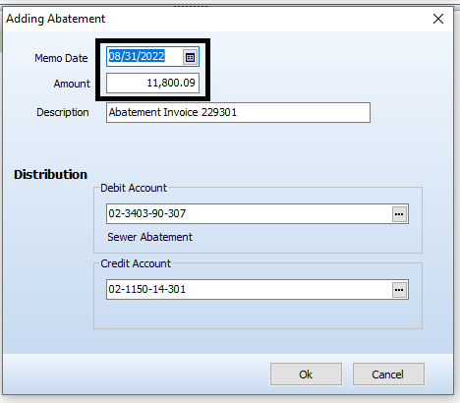Click the Sewer Abatement account name text
The width and height of the screenshot is (460, 403).
click(x=149, y=237)
